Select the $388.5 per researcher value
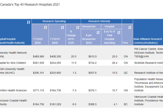 92,104
